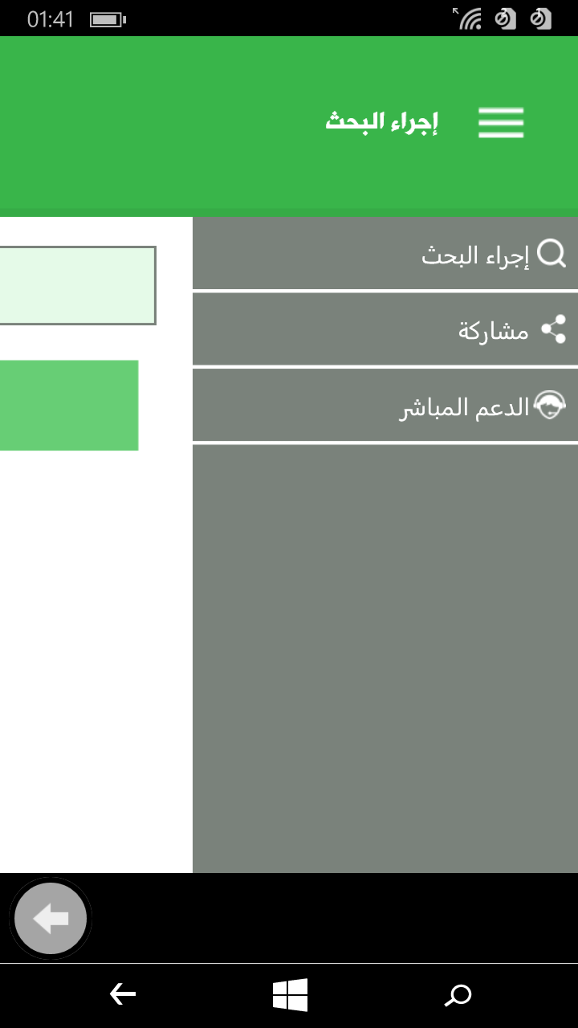The width and height of the screenshot is (578, 1028).
Task: Click the solid green button below the input
Action: point(69,405)
